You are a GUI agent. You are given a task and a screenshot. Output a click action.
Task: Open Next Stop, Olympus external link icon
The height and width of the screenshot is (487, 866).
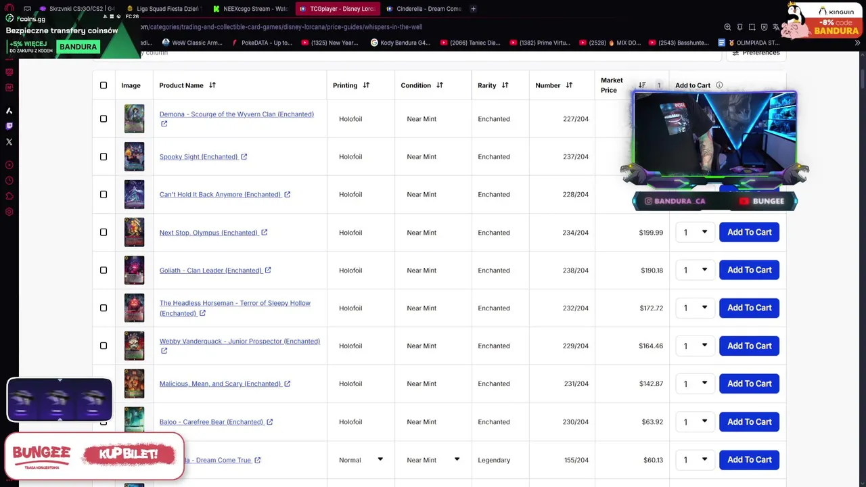tap(264, 233)
